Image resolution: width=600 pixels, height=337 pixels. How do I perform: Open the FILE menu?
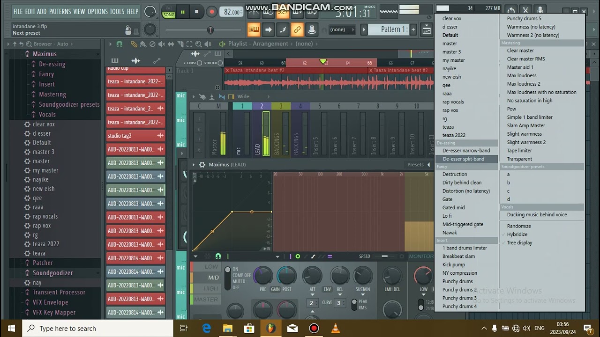point(18,11)
